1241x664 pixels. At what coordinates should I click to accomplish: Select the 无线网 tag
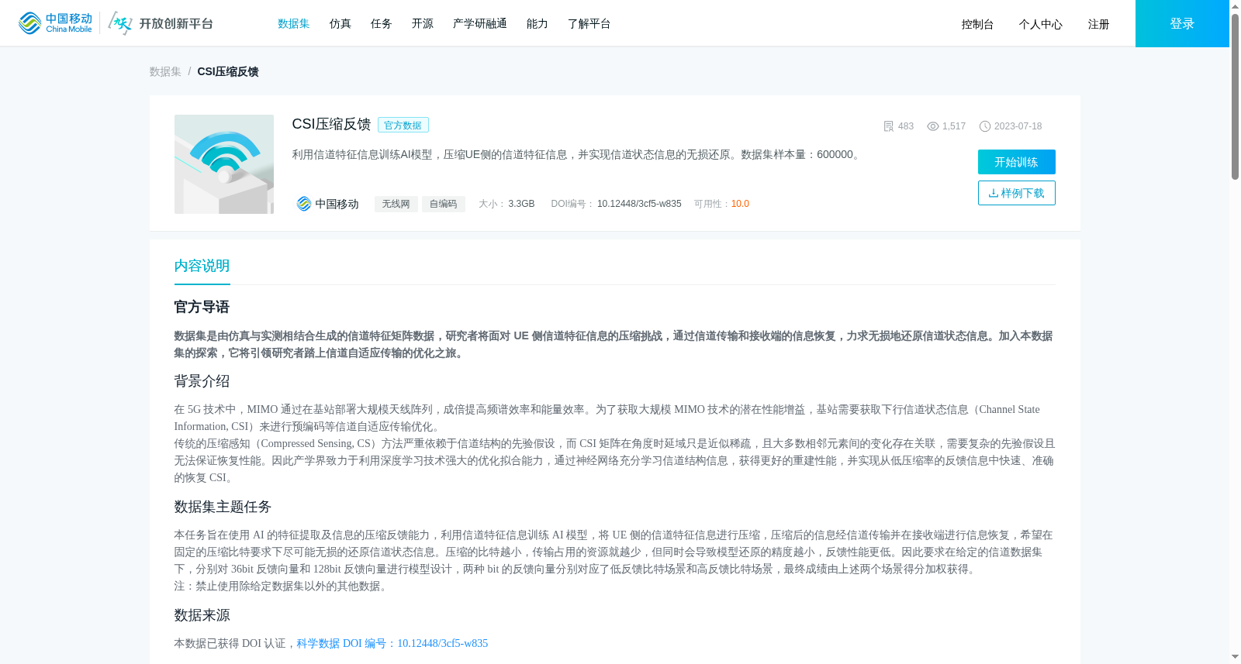click(396, 204)
